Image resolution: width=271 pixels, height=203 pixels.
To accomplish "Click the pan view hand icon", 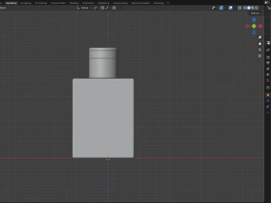I will (x=260, y=43).
